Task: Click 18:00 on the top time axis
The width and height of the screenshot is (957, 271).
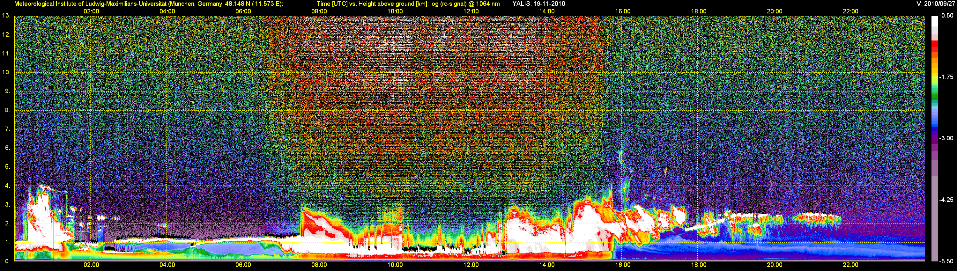Action: 698,11
